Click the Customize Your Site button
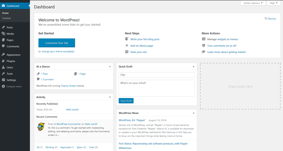This screenshot has height=151, width=283. 57,43
